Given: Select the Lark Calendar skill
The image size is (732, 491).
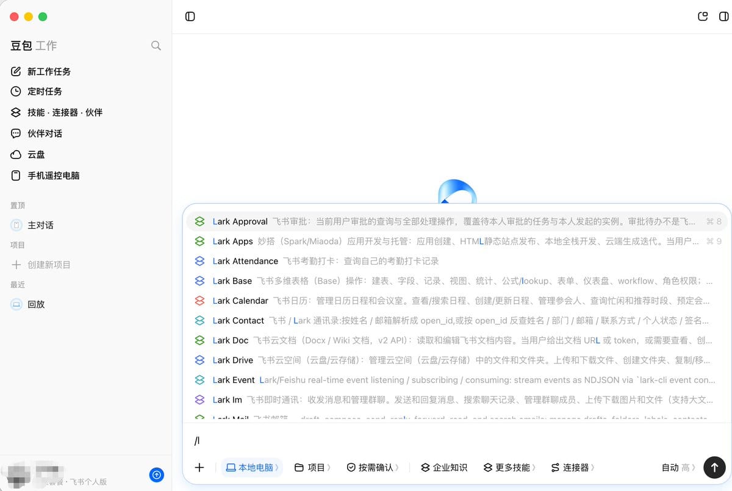Looking at the screenshot, I should 457,301.
